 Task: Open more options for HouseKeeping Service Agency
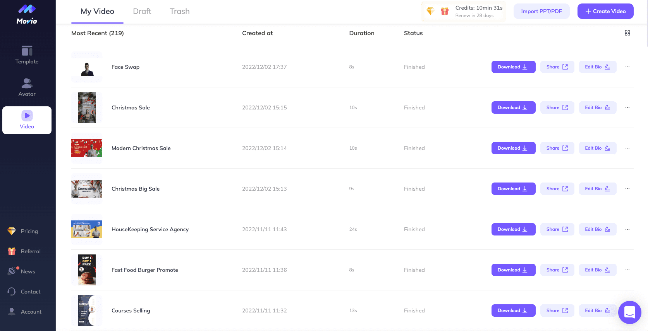[627, 229]
